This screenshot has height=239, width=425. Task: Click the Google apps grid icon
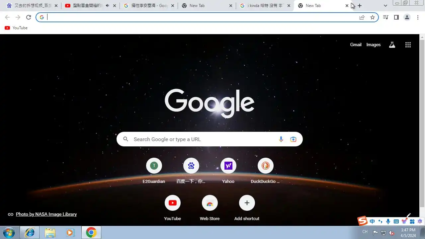[x=408, y=45]
